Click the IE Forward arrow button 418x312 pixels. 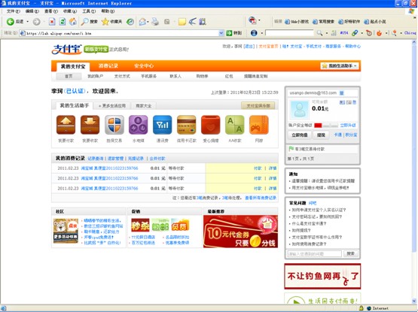pyautogui.click(x=36, y=22)
